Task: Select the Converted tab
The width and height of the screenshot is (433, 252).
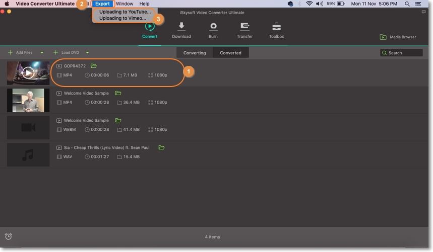Action: pyautogui.click(x=230, y=53)
